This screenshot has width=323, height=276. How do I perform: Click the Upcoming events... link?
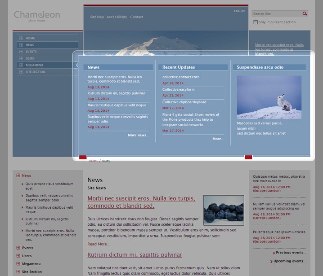(290, 261)
